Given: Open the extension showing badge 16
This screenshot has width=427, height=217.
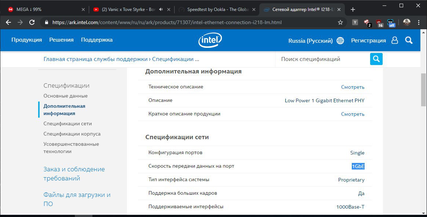Looking at the screenshot, I should pyautogui.click(x=379, y=23).
